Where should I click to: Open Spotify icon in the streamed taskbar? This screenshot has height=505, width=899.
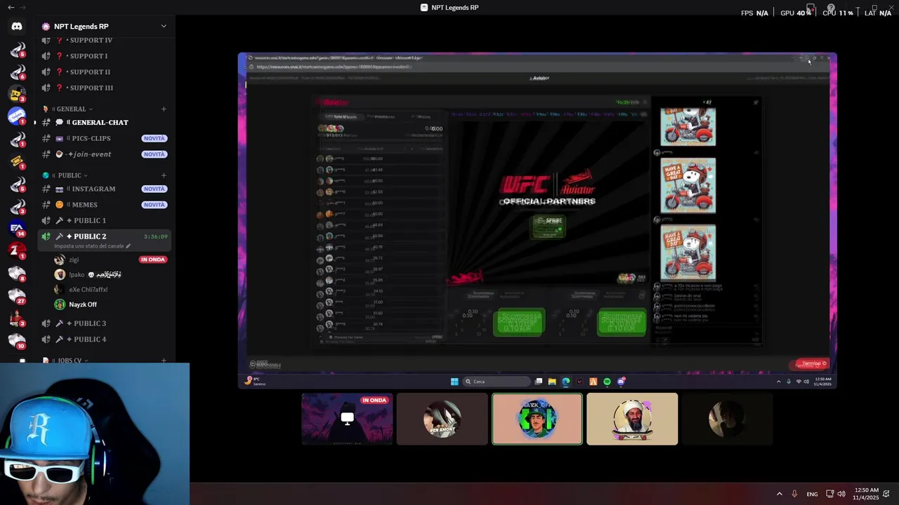tap(608, 382)
